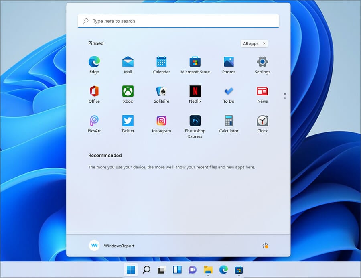Expand the All apps list
361x278 pixels.
coord(254,43)
